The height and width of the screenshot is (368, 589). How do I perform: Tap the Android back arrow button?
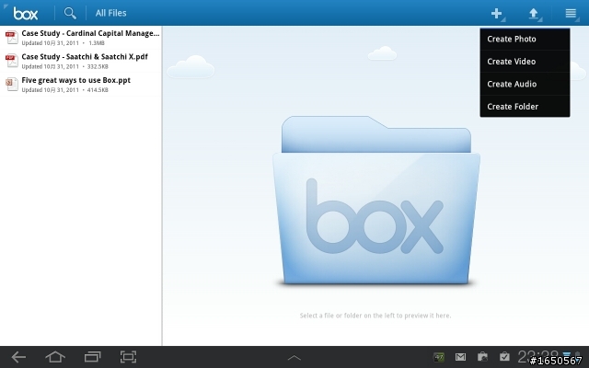pos(18,357)
